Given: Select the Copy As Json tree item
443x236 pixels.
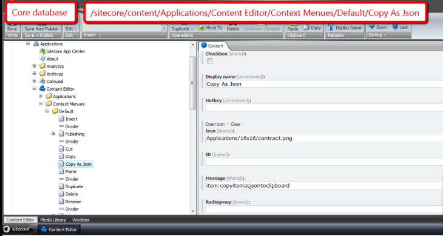Looking at the screenshot, I should [75, 164].
